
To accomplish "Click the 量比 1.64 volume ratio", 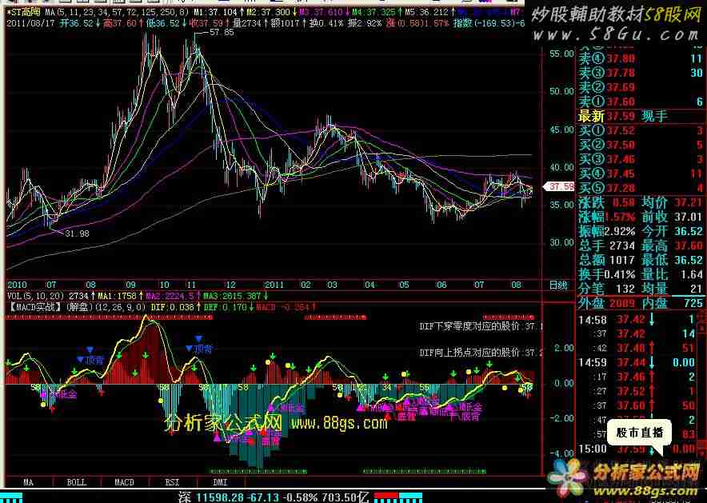I will point(692,274).
